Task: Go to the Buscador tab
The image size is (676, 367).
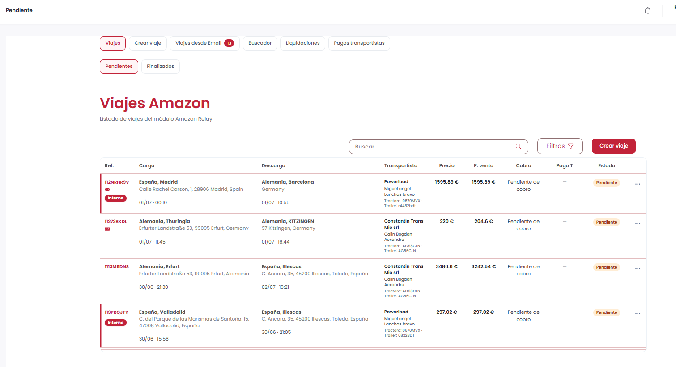Action: 260,43
